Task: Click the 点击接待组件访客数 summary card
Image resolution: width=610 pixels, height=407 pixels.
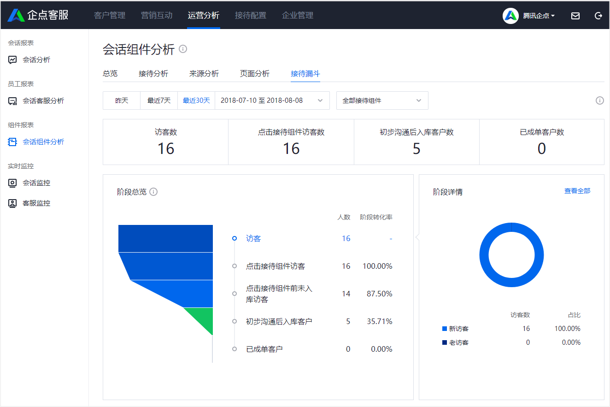Action: pos(291,142)
